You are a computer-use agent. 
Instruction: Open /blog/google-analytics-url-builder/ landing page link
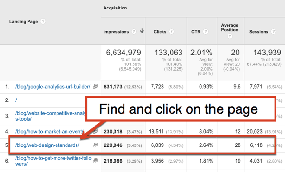tap(53, 87)
